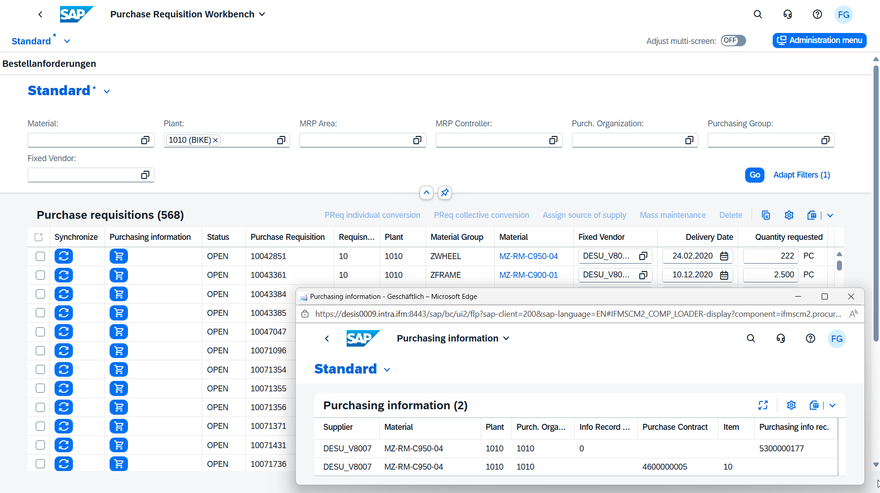Open the top Standard variant dropdown chevron
Viewport: 880px width, 493px height.
click(x=67, y=41)
